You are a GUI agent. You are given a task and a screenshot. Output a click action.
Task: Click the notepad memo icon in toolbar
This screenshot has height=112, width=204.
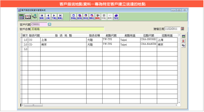[28, 17]
